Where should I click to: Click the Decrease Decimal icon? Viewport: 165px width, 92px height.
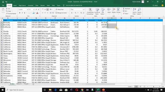point(84,13)
